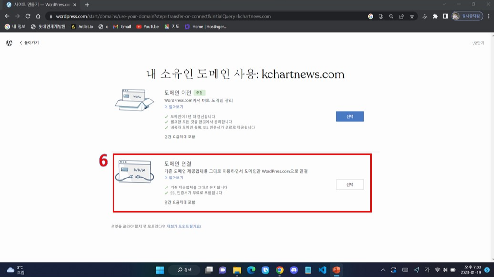The height and width of the screenshot is (277, 494).
Task: Click the Google icon in address bar
Action: point(370,16)
